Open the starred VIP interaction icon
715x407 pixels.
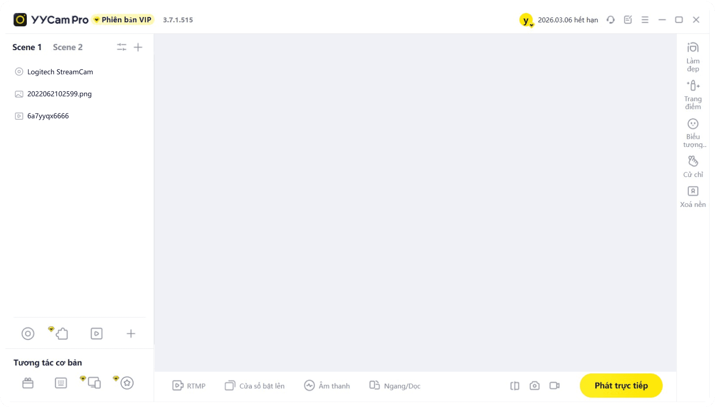(126, 383)
